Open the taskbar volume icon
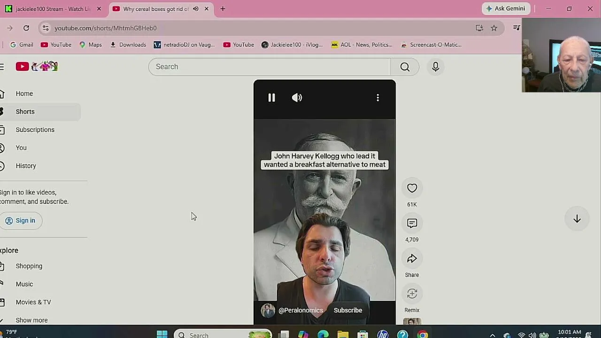The width and height of the screenshot is (601, 338). [532, 335]
